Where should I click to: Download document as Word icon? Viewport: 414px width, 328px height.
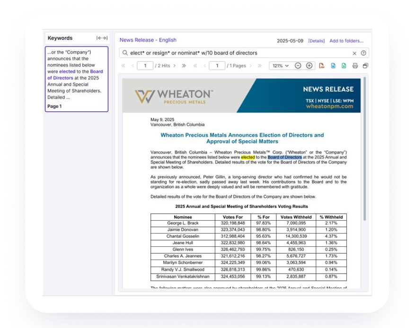pyautogui.click(x=333, y=66)
